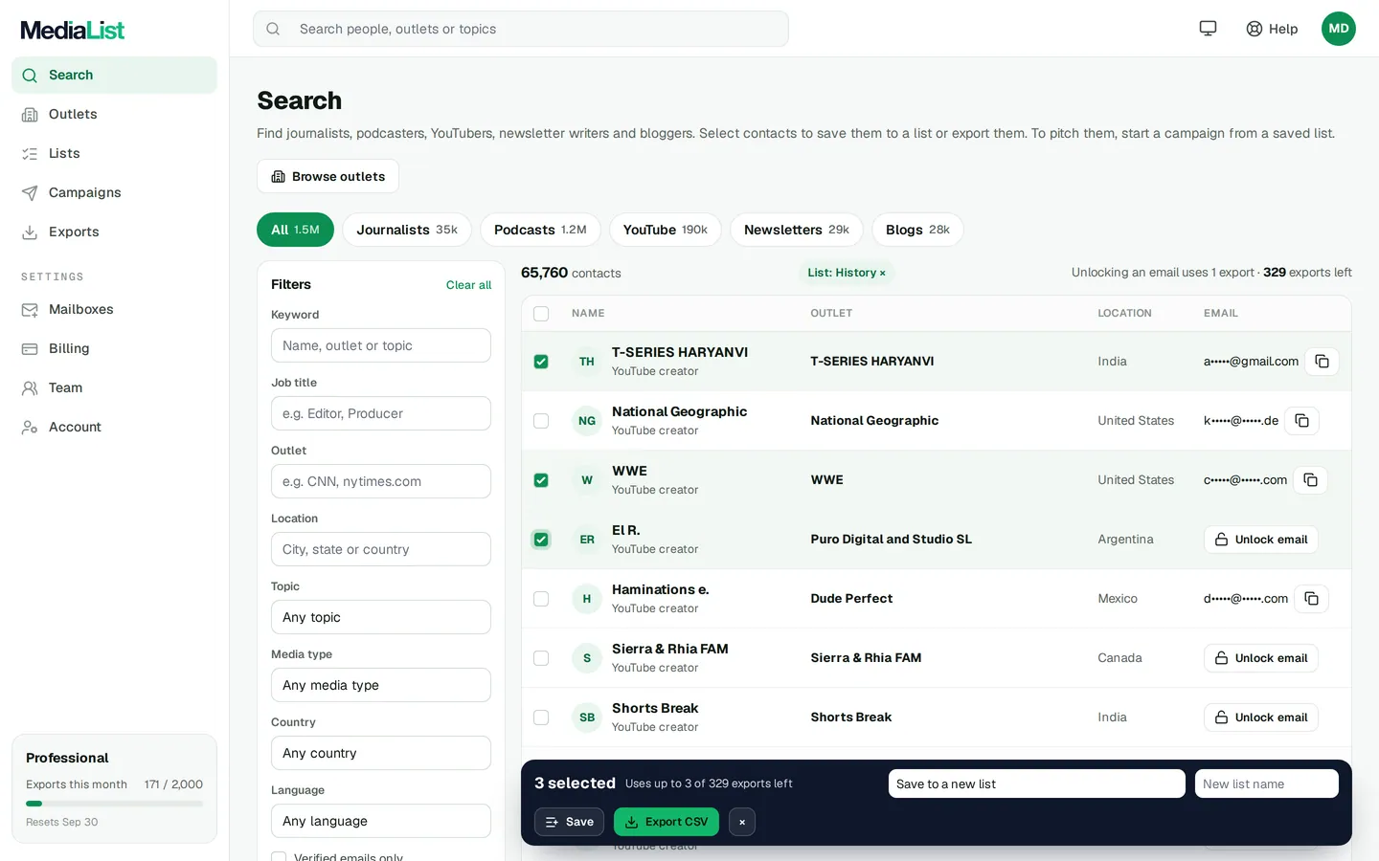Copy WWE contact email address
1379x861 pixels.
(1310, 480)
